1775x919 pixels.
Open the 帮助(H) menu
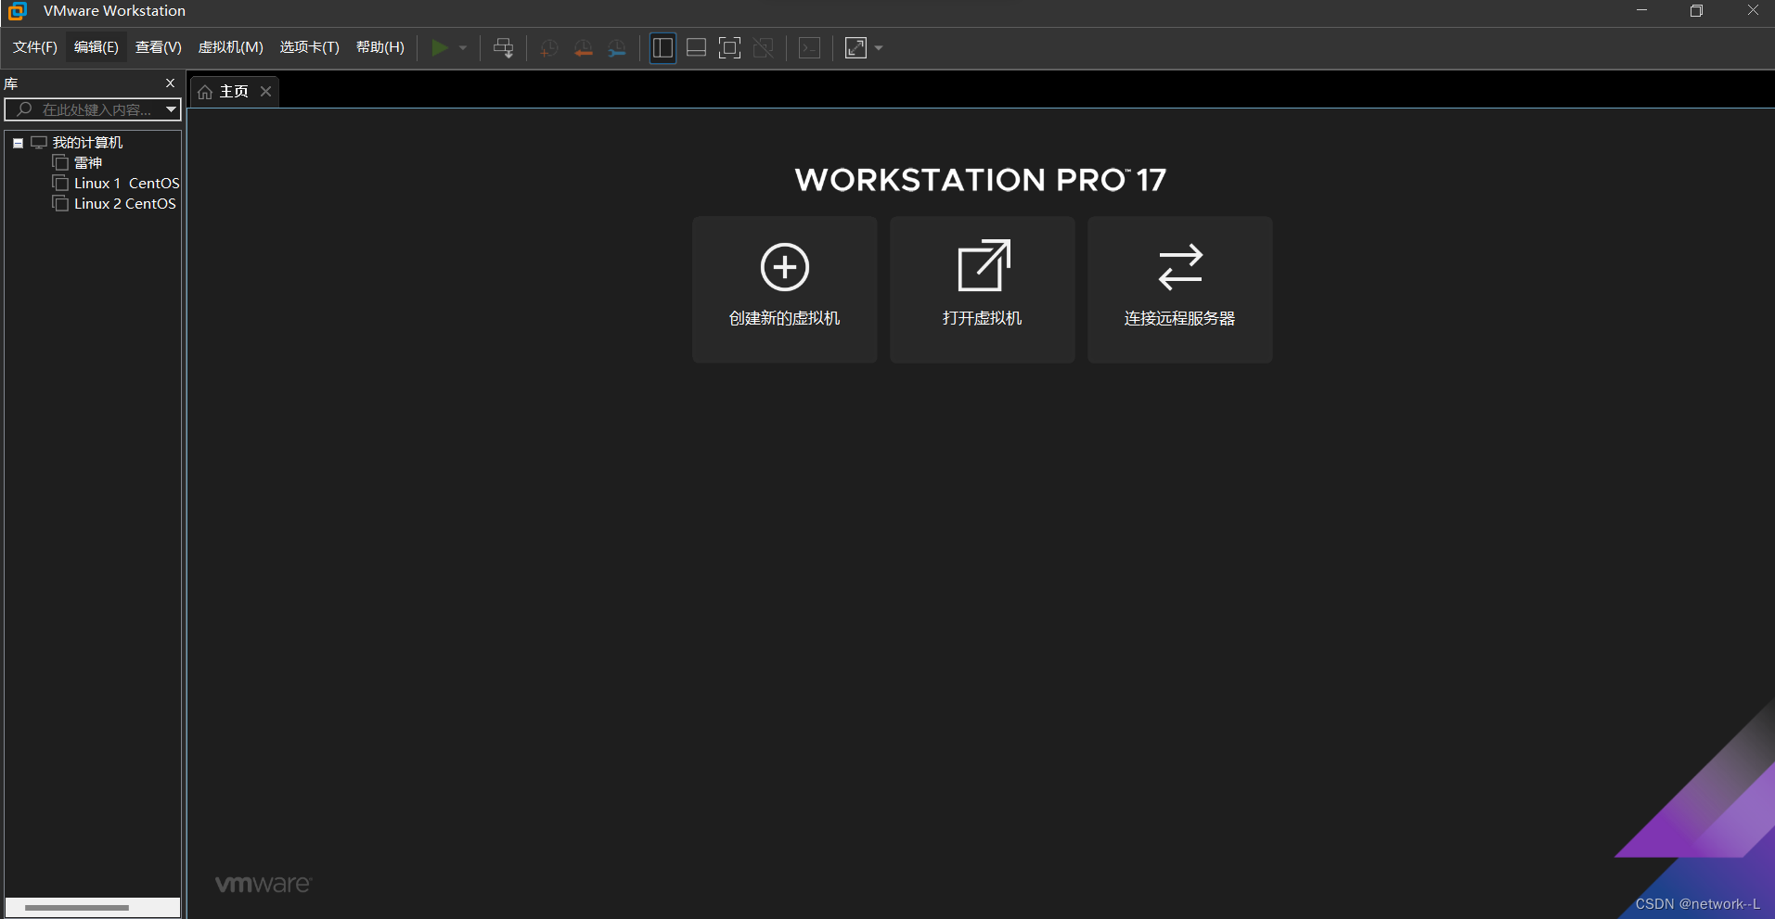380,47
